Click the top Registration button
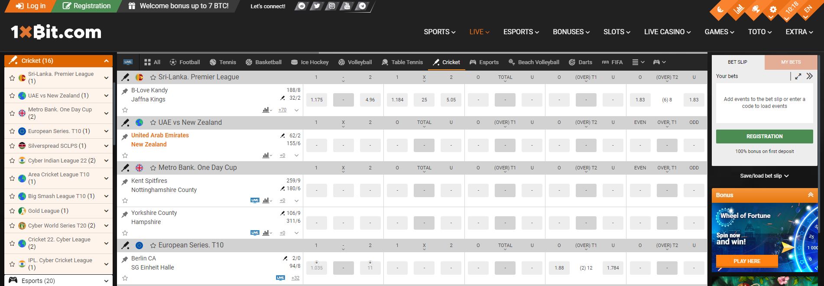Screen dimensions: 824x286 (87, 6)
